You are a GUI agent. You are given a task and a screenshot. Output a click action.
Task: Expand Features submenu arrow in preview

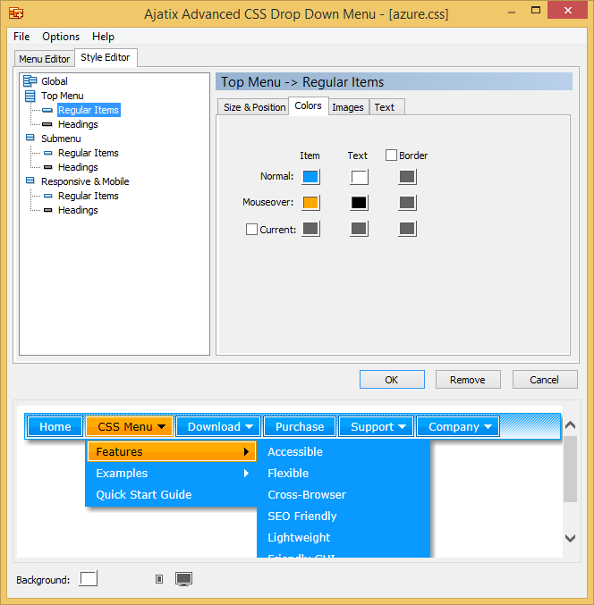click(x=246, y=451)
